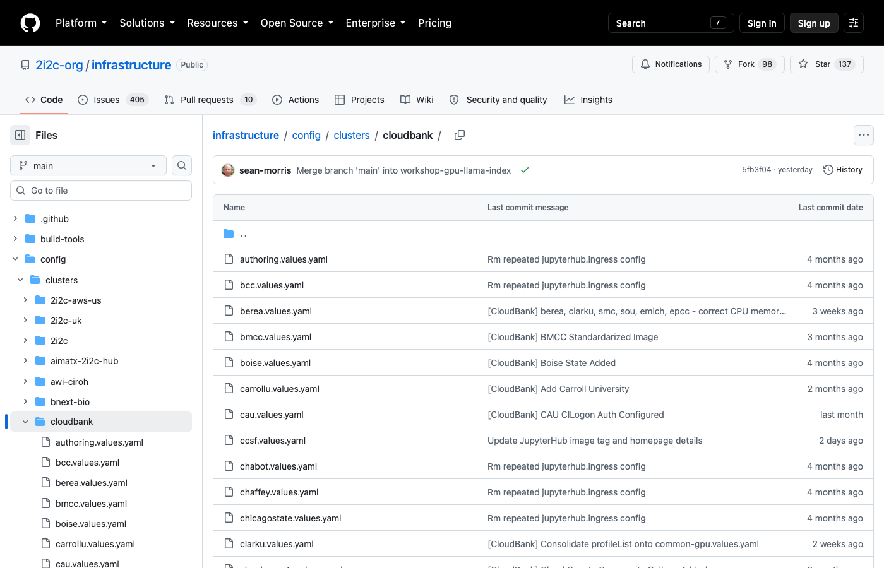The height and width of the screenshot is (568, 884).
Task: Switch to the Issues tab
Action: (113, 100)
